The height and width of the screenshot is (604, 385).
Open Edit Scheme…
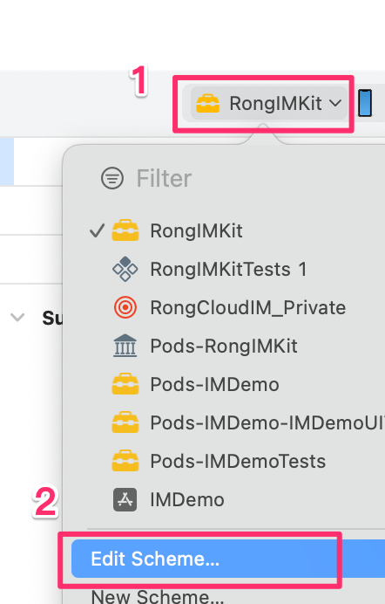(228, 559)
